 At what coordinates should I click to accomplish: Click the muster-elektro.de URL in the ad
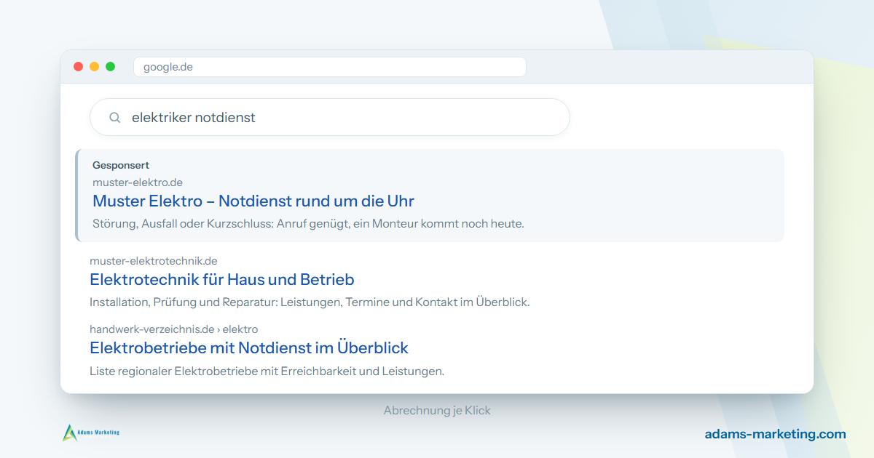(x=138, y=182)
